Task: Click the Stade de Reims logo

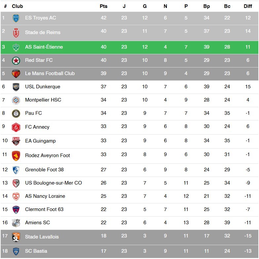Action: click(x=16, y=32)
